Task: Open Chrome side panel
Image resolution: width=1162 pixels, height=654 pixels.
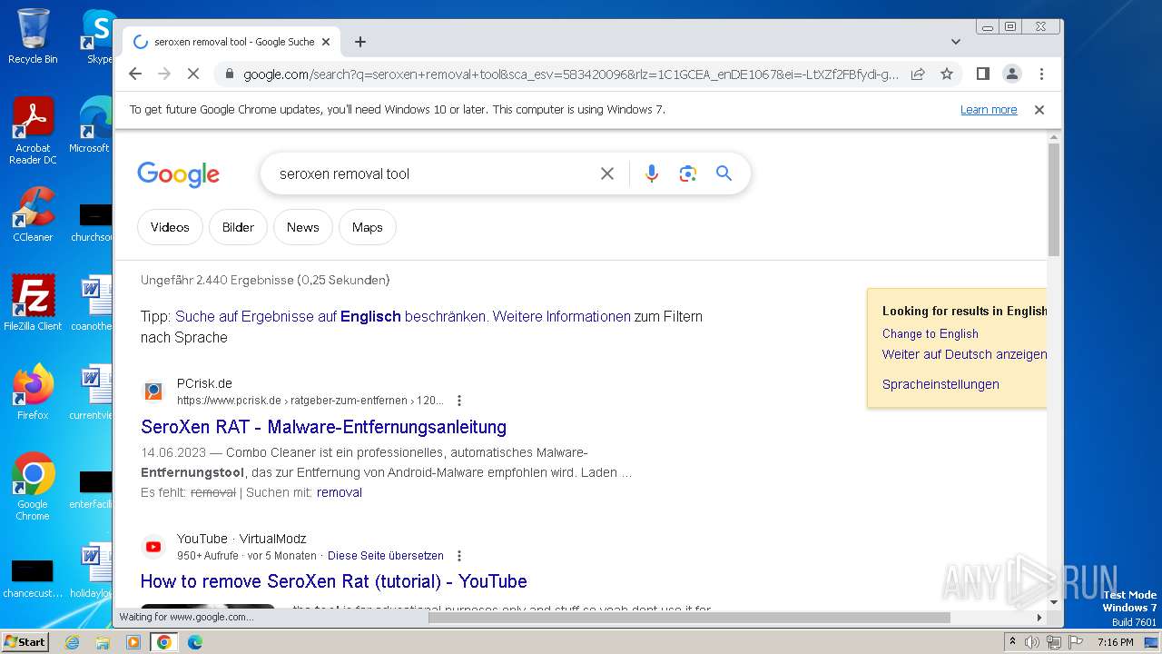Action: click(982, 74)
